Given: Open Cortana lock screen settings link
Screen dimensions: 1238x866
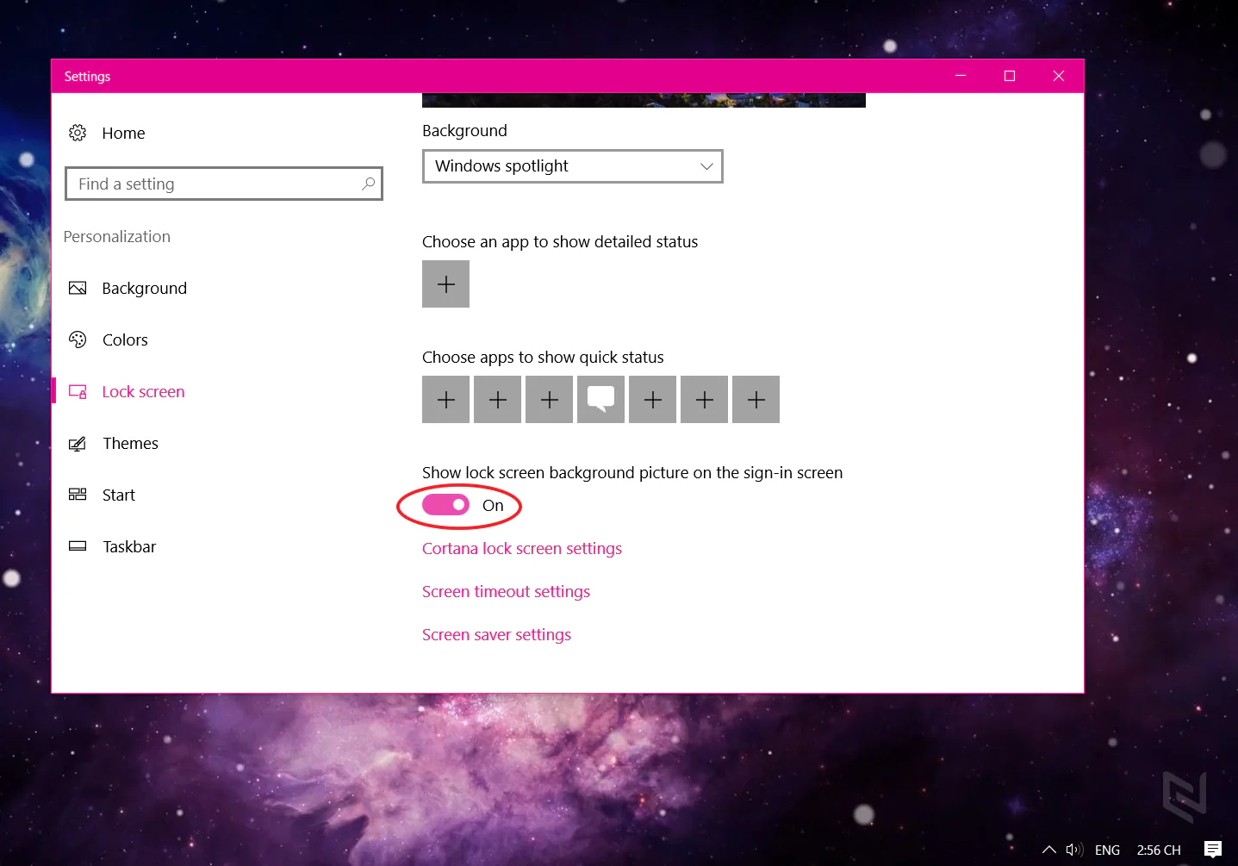Looking at the screenshot, I should pyautogui.click(x=522, y=549).
